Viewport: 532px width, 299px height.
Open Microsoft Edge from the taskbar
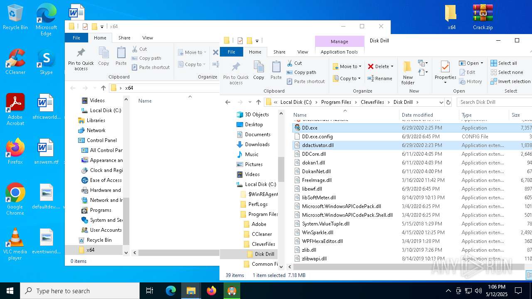click(171, 291)
